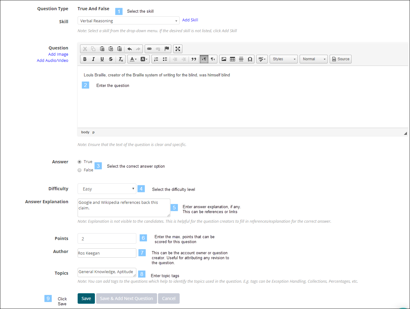Decrease the paragraph indent
Image resolution: width=410 pixels, height=309 pixels.
[175, 59]
